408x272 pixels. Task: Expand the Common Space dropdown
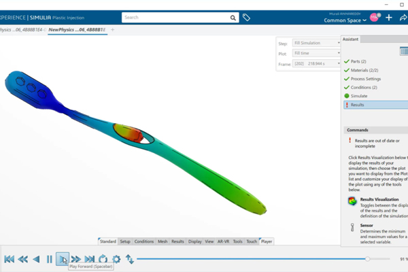(345, 20)
